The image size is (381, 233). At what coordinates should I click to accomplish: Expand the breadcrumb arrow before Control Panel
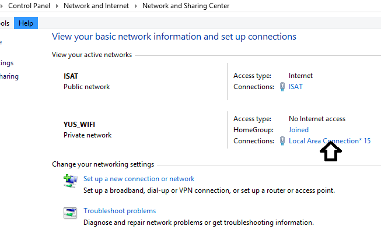[3, 6]
